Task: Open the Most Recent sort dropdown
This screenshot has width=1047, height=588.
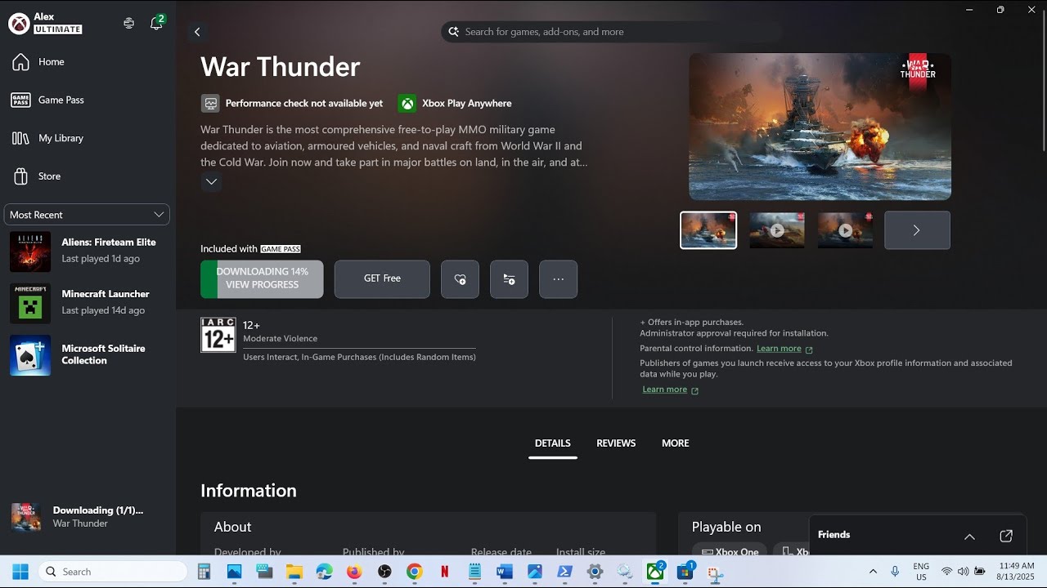Action: click(x=87, y=215)
